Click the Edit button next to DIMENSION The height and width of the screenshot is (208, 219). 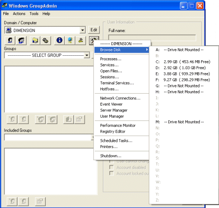pos(94,30)
